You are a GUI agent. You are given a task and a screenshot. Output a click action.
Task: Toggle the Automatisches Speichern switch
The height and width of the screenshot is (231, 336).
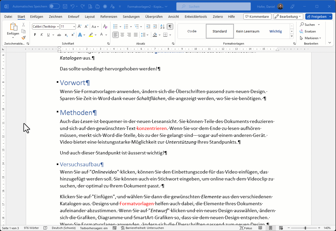pyautogui.click(x=54, y=6)
